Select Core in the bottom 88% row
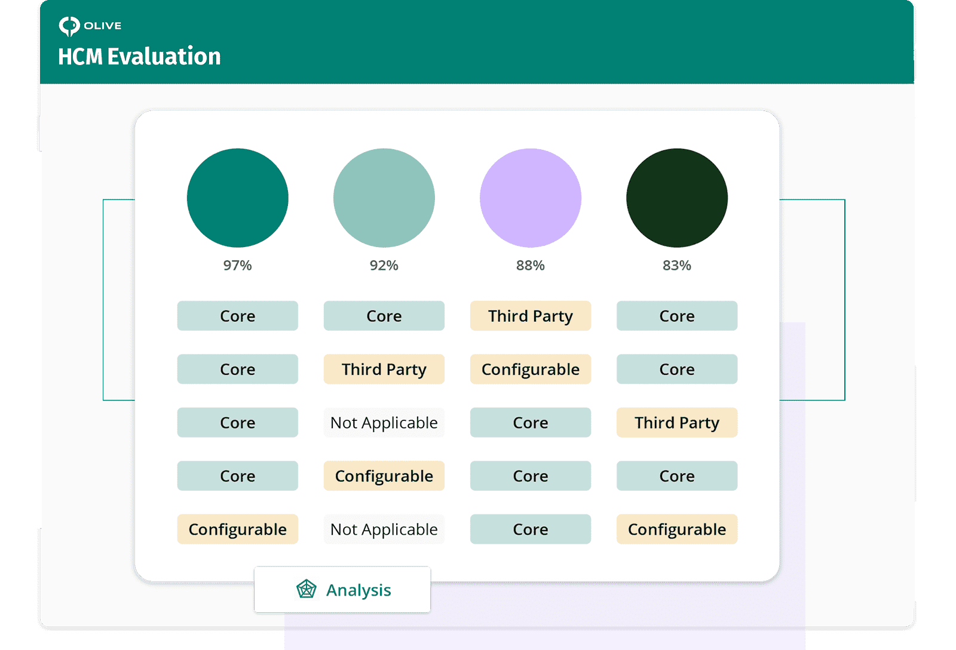 point(530,529)
